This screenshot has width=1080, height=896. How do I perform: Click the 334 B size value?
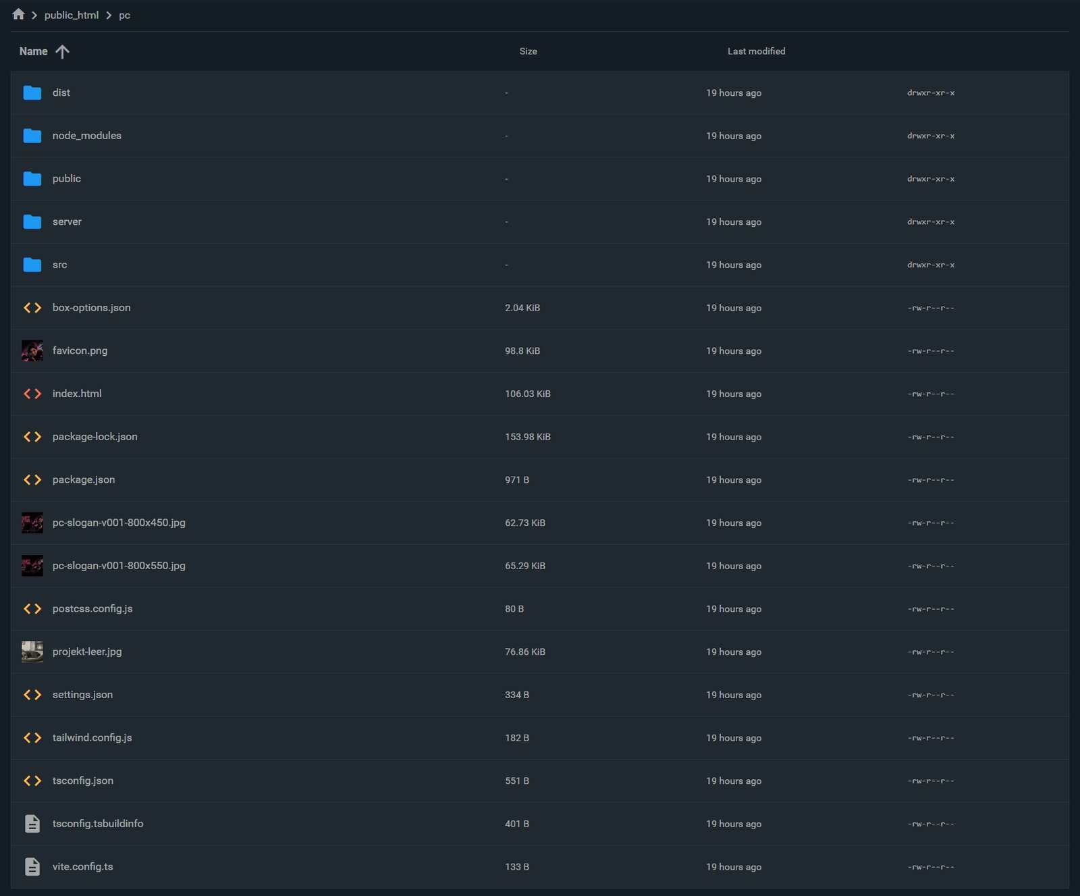point(517,695)
